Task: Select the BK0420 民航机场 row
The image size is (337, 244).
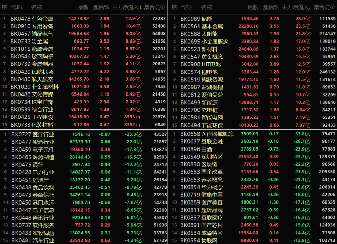Action: [84, 72]
